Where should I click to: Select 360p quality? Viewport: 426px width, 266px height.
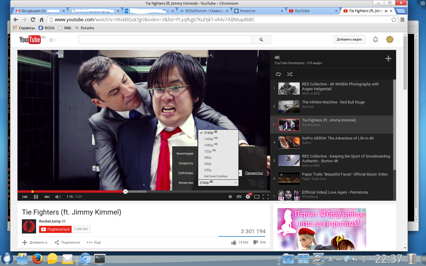point(218,164)
